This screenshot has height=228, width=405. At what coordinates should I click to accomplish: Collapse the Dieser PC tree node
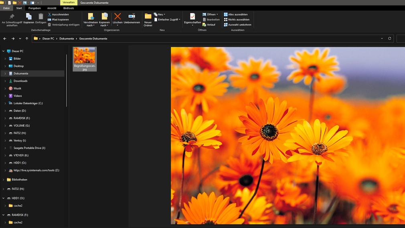(x=3, y=51)
